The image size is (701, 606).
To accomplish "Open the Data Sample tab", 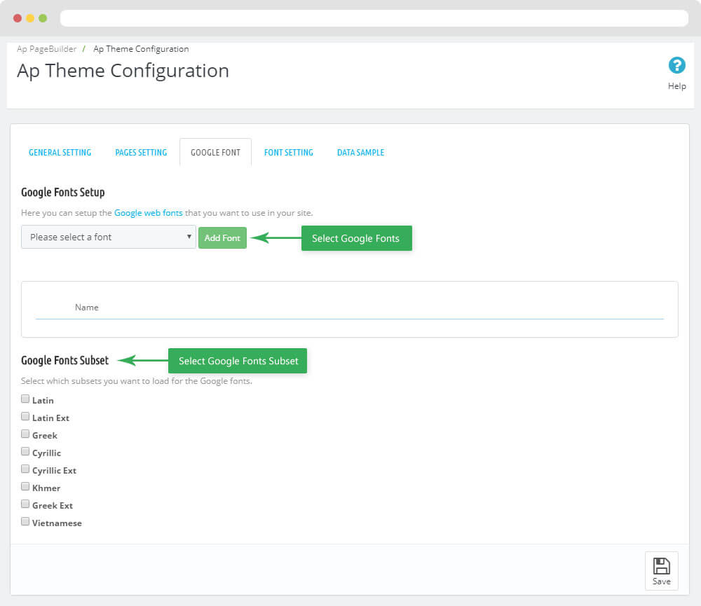I will point(360,153).
